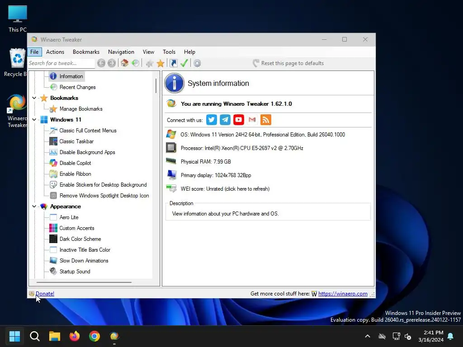Open the Actions menu

[55, 52]
